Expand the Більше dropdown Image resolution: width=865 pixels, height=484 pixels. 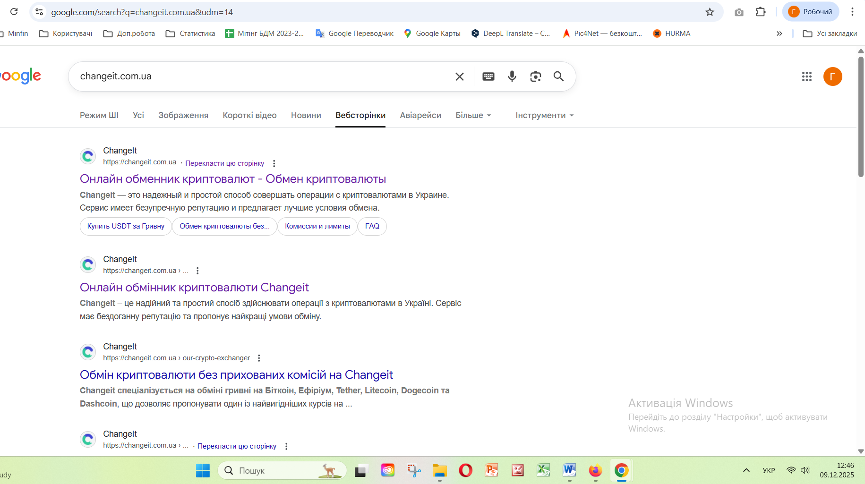pyautogui.click(x=473, y=115)
